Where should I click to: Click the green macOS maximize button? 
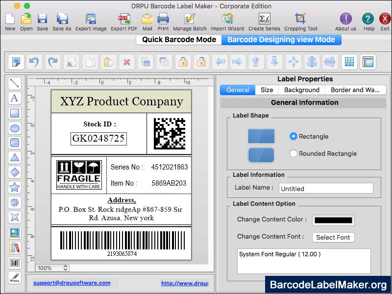[x=27, y=6]
